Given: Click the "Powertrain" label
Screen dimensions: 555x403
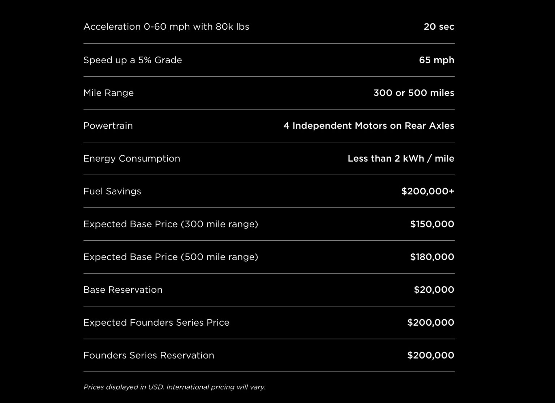Looking at the screenshot, I should (108, 126).
